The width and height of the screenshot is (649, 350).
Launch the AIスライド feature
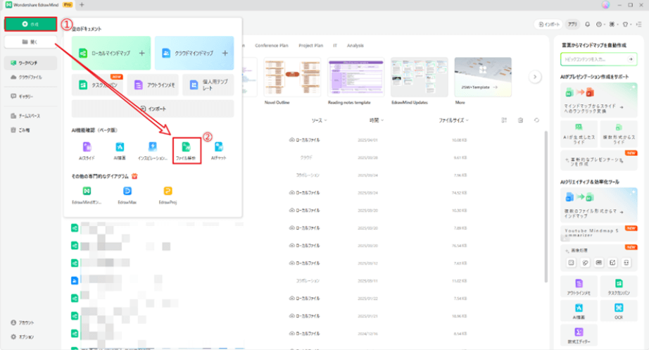pyautogui.click(x=87, y=151)
